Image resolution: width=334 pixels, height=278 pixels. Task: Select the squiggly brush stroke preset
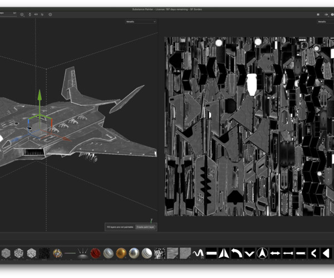pos(198,253)
